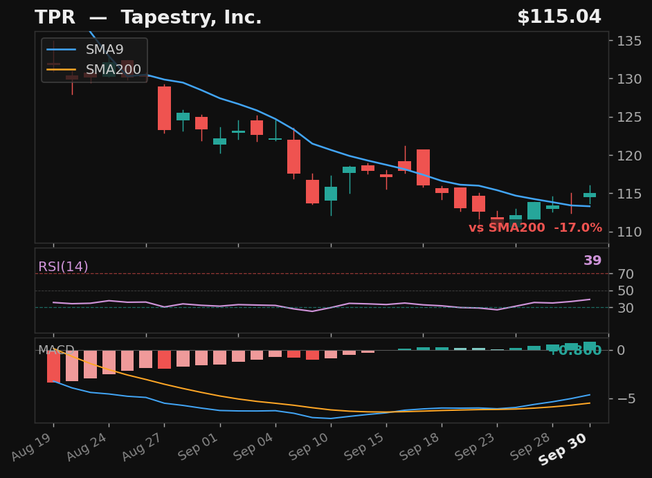Viewport: 652px width, 478px height.
Task: Click the Sep 28 date label
Action: point(530,447)
